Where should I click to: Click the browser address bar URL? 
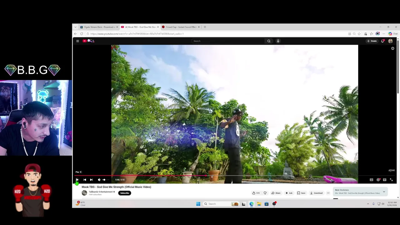point(137,34)
